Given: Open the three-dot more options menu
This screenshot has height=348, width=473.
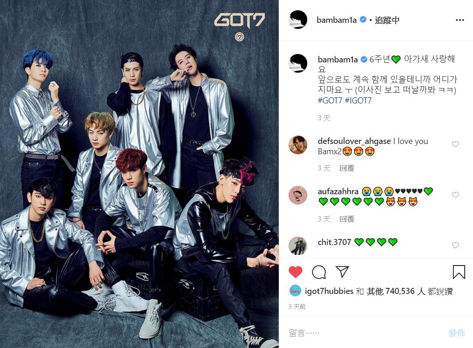Looking at the screenshot, I should (x=459, y=20).
